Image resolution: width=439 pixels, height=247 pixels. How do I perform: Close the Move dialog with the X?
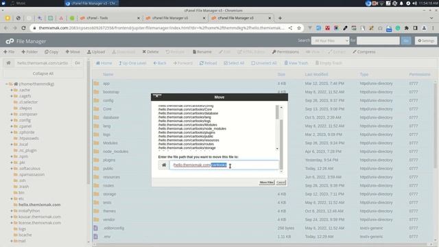[157, 96]
